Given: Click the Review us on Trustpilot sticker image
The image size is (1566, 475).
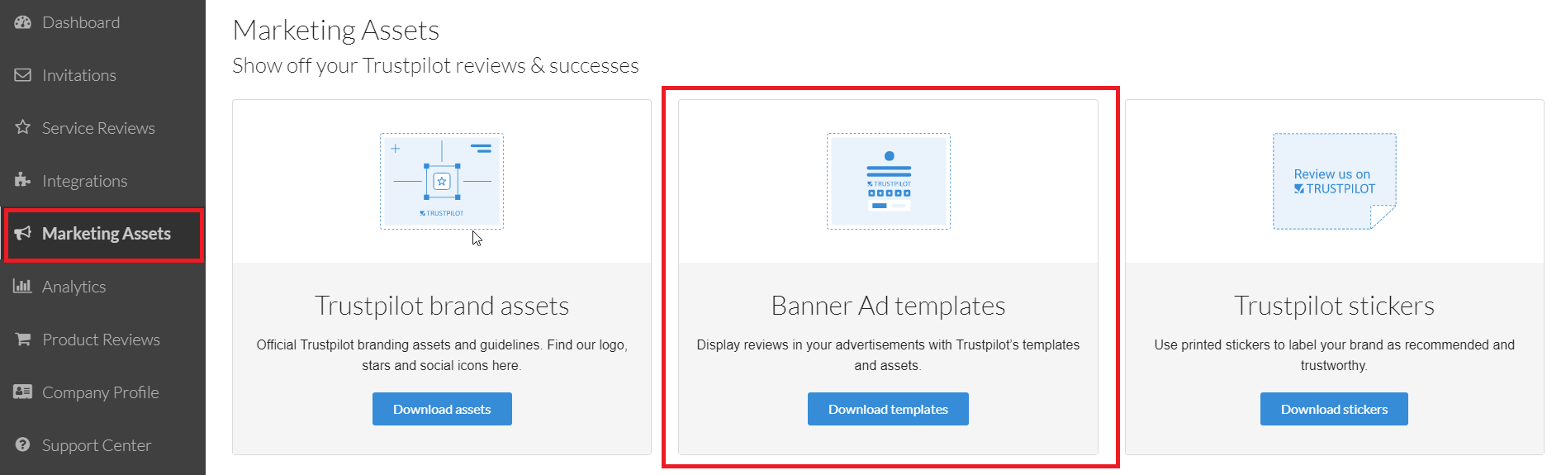Looking at the screenshot, I should [x=1335, y=181].
